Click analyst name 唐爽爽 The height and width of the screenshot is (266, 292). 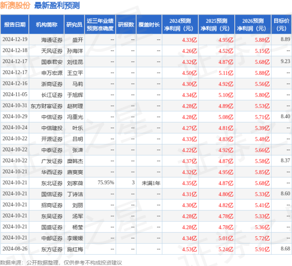[x=75, y=172]
